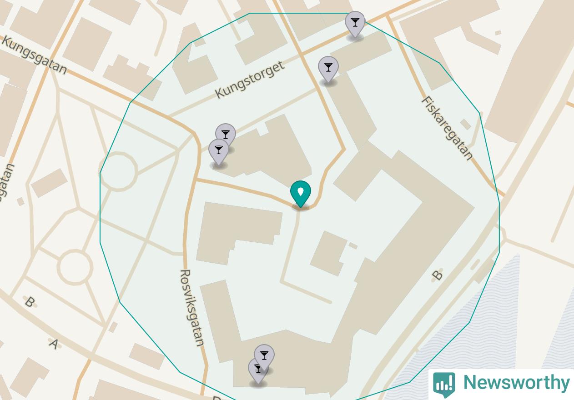Click the lower circular path in the park
Screen dimensions: 574x400
click(x=75, y=267)
